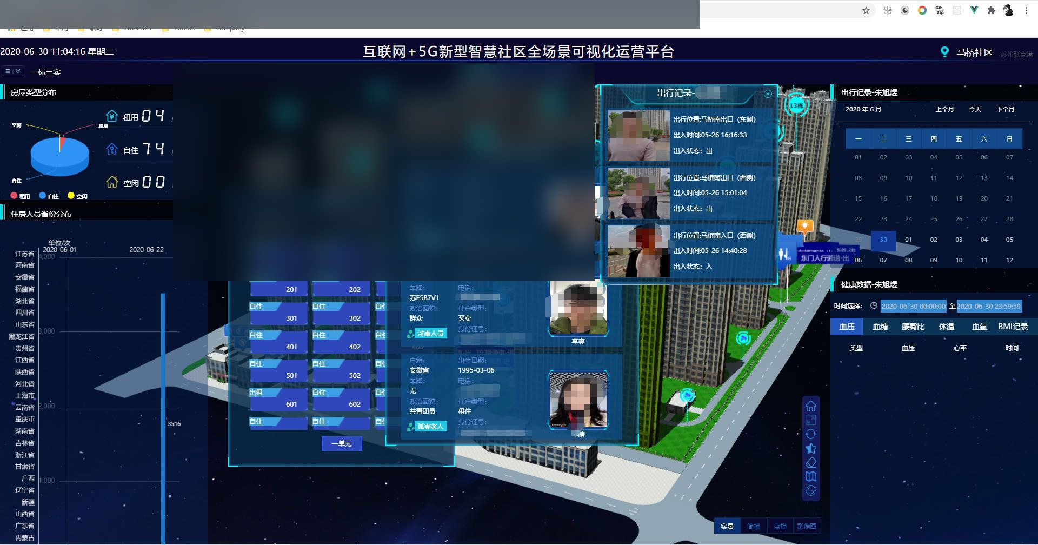This screenshot has width=1038, height=545.
Task: Click the orange light bulb marker on map
Action: [805, 225]
